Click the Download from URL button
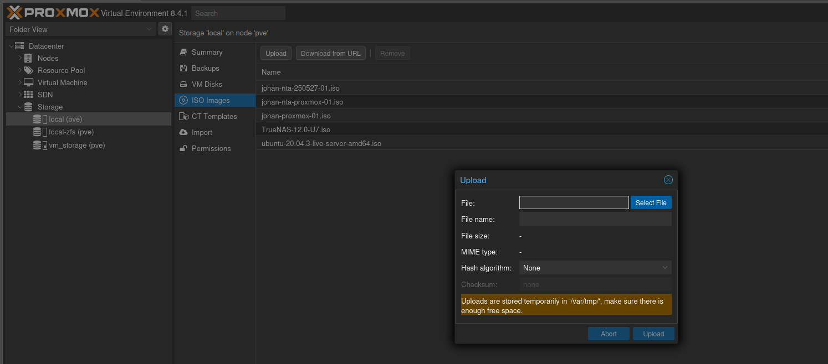 [x=330, y=54]
